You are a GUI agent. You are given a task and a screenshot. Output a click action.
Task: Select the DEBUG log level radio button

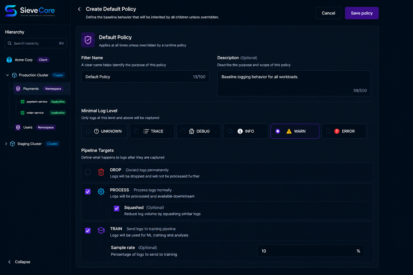183,131
